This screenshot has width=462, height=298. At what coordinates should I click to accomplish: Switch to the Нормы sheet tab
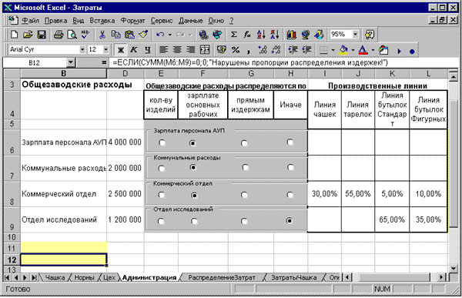coord(84,278)
